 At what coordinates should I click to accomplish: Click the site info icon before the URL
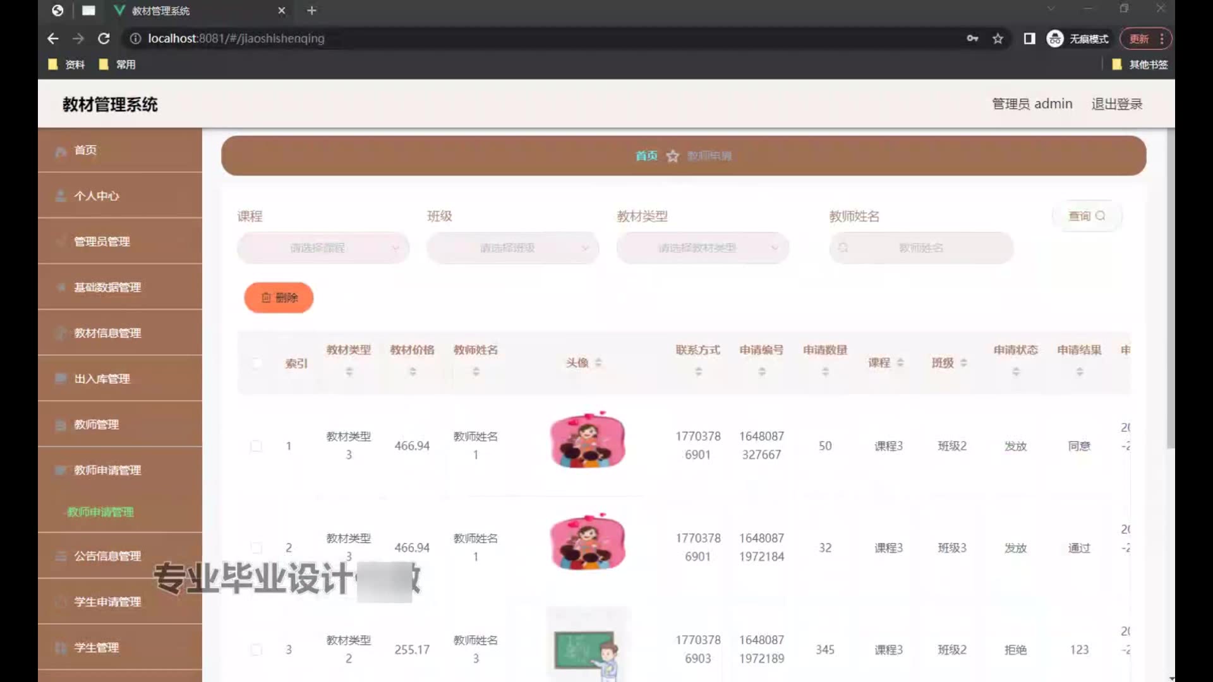click(x=135, y=39)
